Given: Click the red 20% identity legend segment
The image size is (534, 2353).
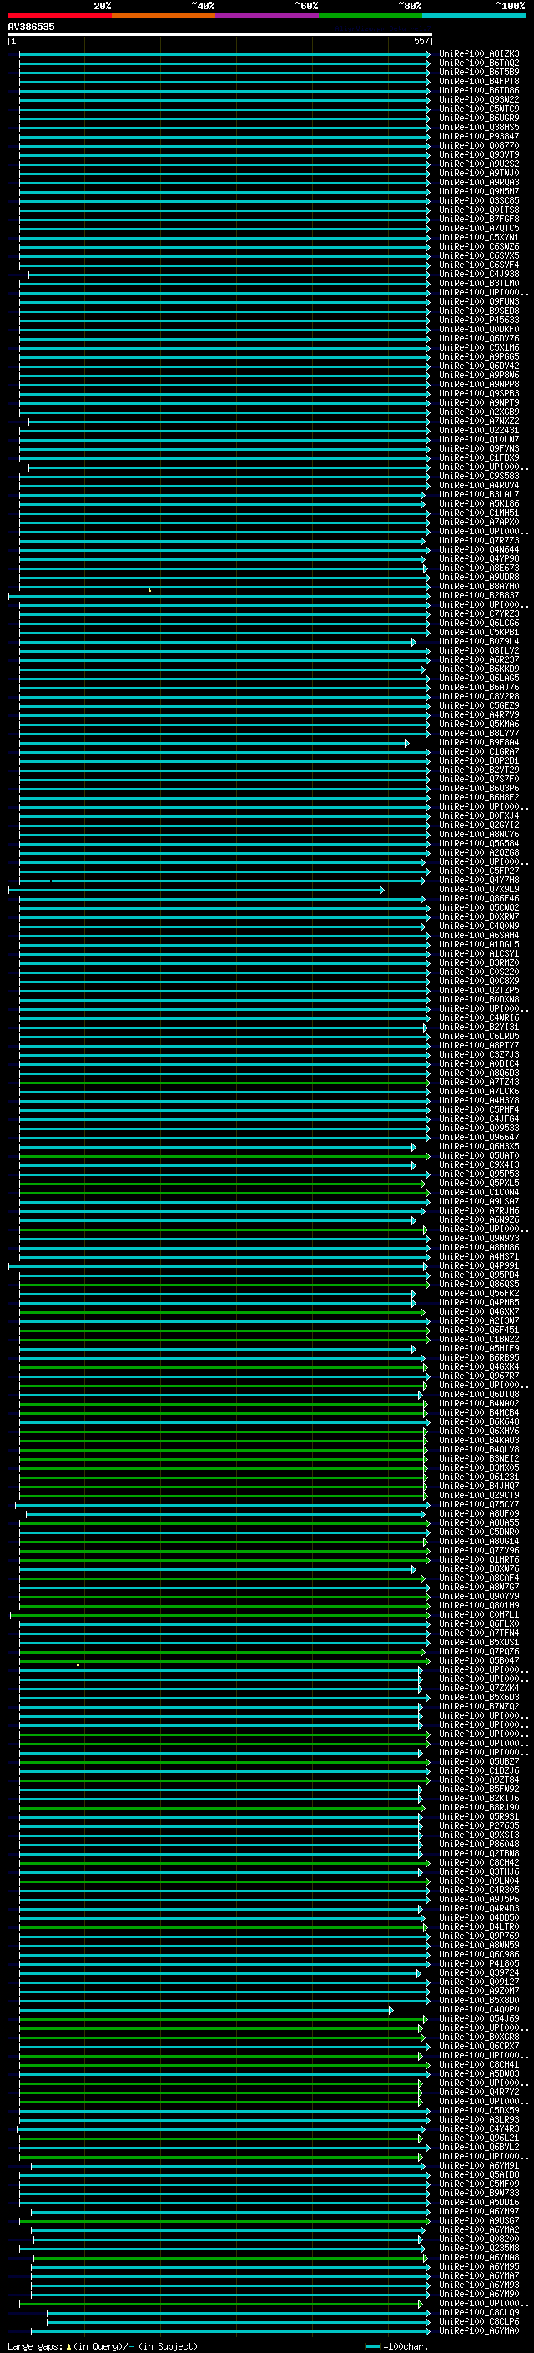Looking at the screenshot, I should (x=59, y=15).
